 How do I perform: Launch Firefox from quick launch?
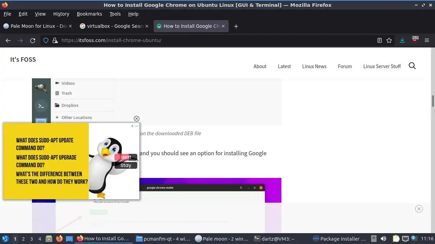click(x=59, y=239)
